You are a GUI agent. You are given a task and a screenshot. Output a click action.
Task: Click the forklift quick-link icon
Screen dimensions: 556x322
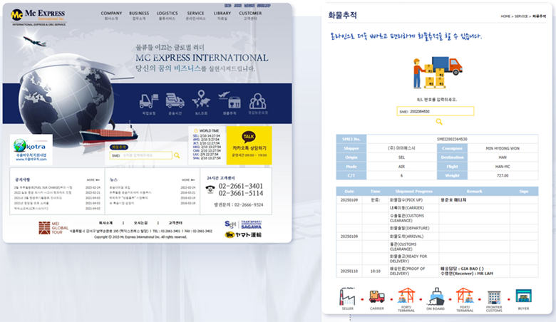pos(148,101)
